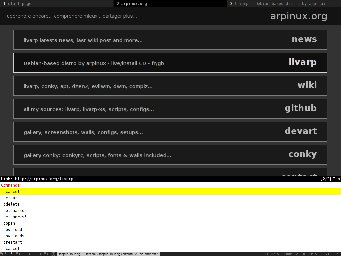The image size is (341, 256).
Task: Select the active workspace tag 3
Action: click(x=13, y=254)
